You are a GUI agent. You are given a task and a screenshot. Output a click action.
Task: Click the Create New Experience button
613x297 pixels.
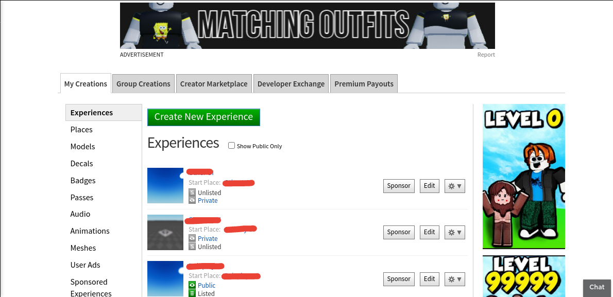[x=203, y=117]
